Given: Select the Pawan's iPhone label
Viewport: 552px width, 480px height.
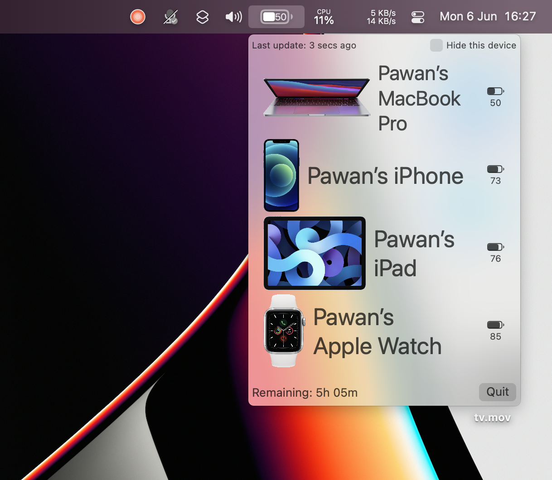Looking at the screenshot, I should point(385,176).
